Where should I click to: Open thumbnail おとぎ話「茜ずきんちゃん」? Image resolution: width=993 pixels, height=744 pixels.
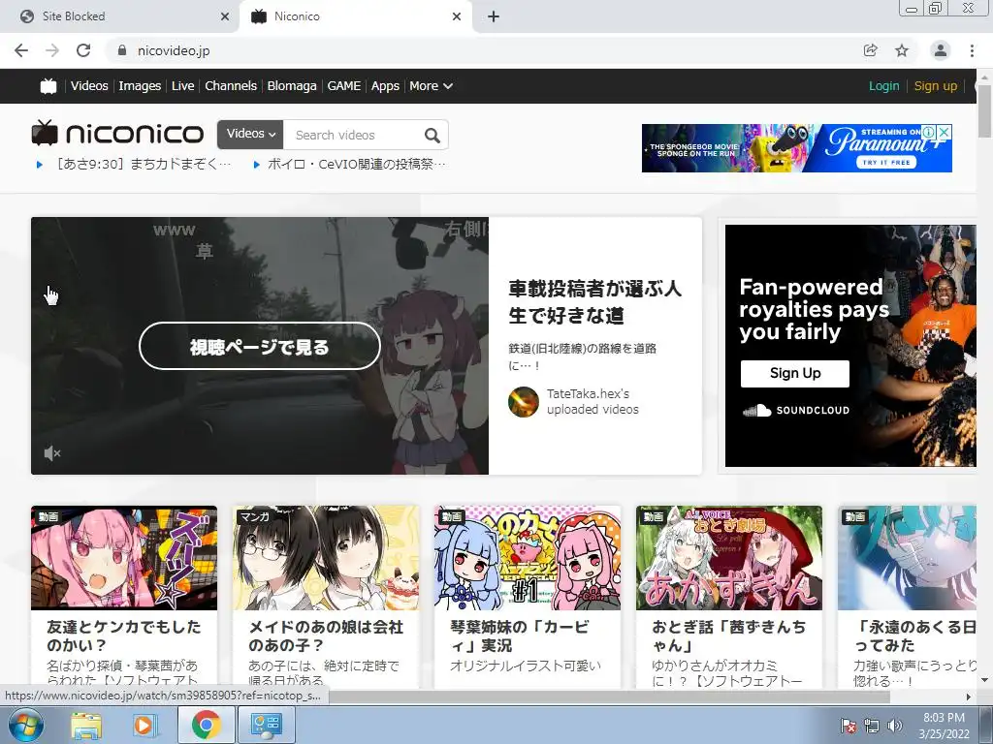tap(729, 558)
